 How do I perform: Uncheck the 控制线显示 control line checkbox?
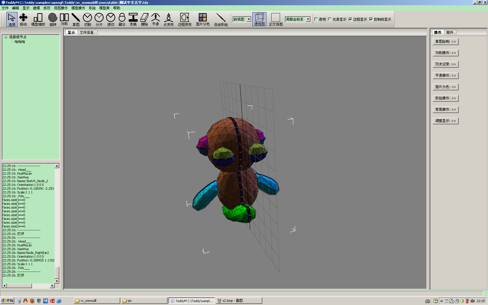click(x=371, y=19)
